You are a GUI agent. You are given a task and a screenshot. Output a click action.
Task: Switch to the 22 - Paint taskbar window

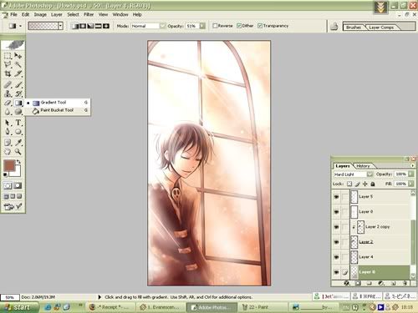coord(261,307)
